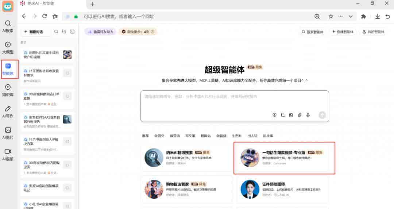Switch to the 搭网站 category tab

pyautogui.click(x=206, y=136)
